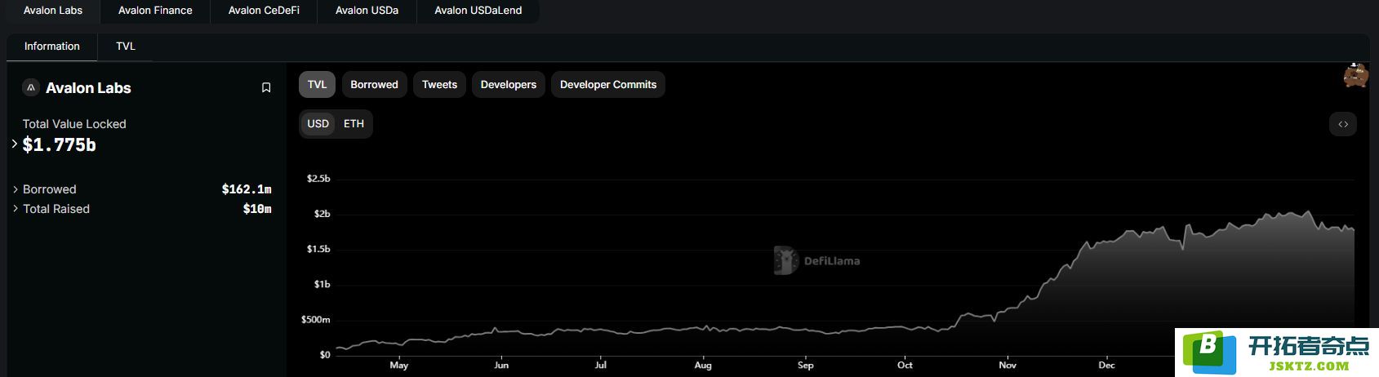Toggle the Tweets chart series

click(x=439, y=85)
